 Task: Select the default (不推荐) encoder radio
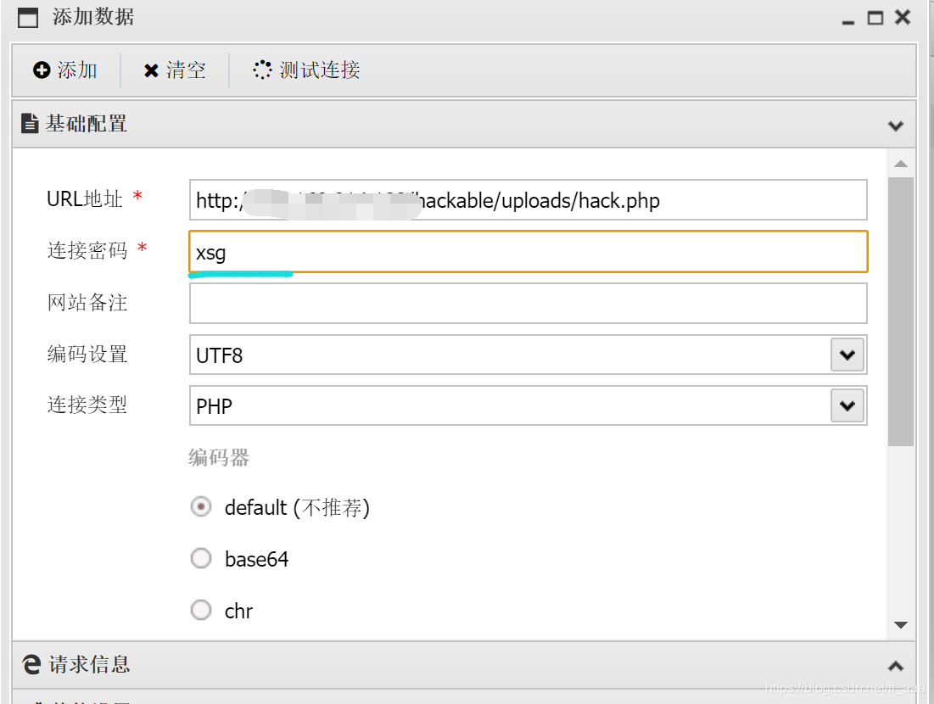click(201, 507)
